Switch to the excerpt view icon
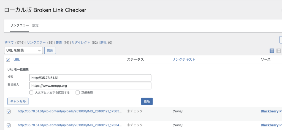 pos(279,51)
